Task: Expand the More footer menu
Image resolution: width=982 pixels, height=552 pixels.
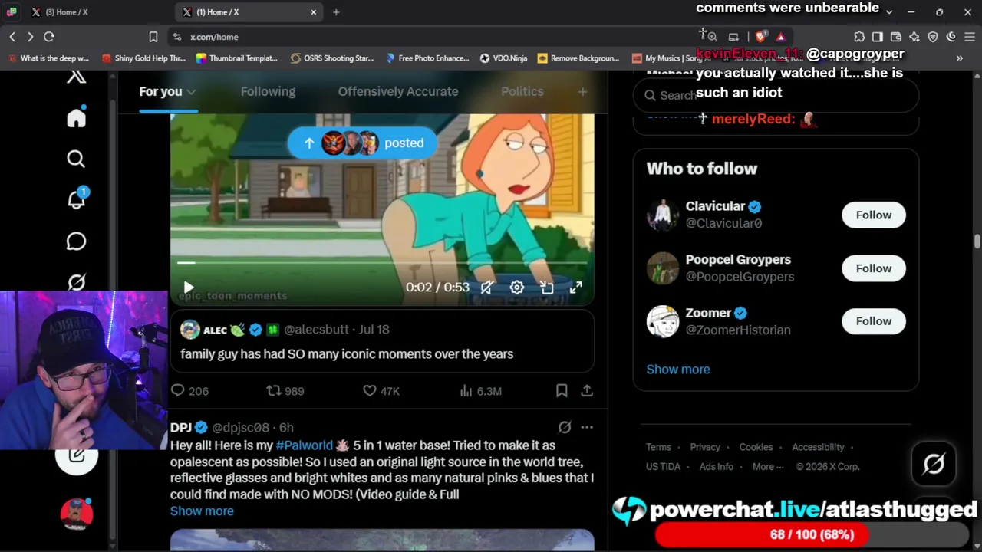Action: [768, 467]
